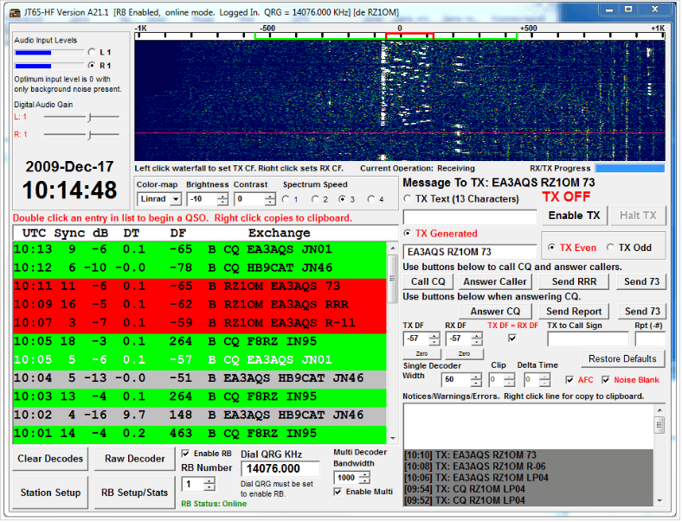682x522 pixels.
Task: Select the 10:09 RZ1OM EA3AQS RRR decode
Action: [x=200, y=305]
